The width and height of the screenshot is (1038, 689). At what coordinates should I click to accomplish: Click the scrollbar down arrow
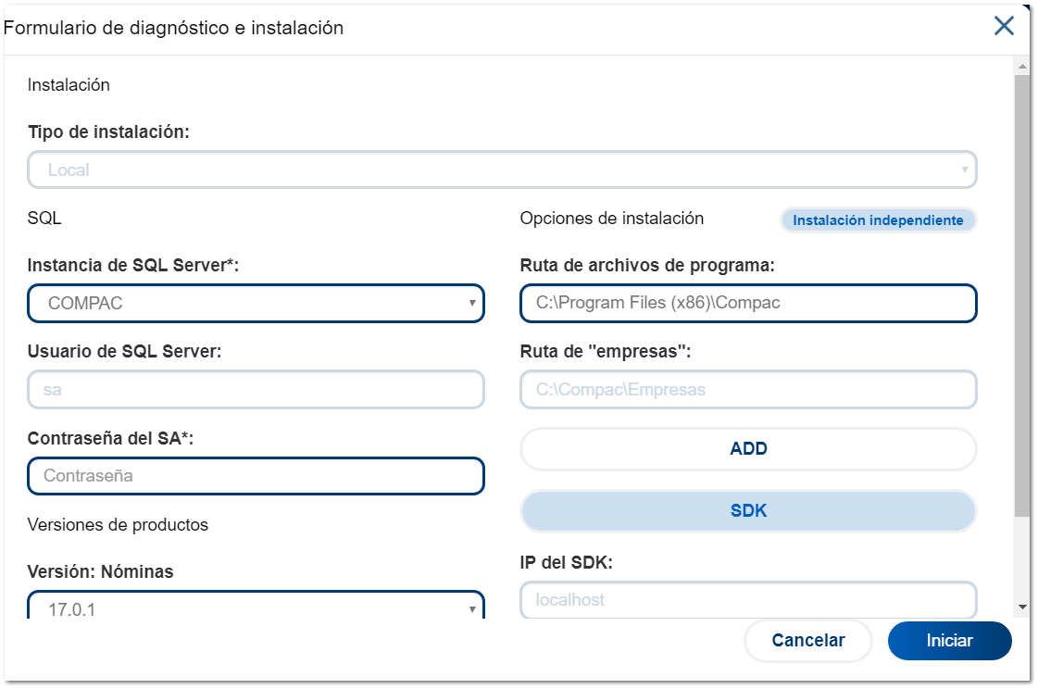pos(1022,607)
